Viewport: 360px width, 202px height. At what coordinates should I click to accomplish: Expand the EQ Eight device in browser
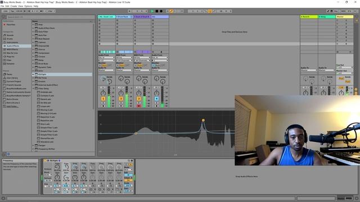pyautogui.click(x=33, y=75)
